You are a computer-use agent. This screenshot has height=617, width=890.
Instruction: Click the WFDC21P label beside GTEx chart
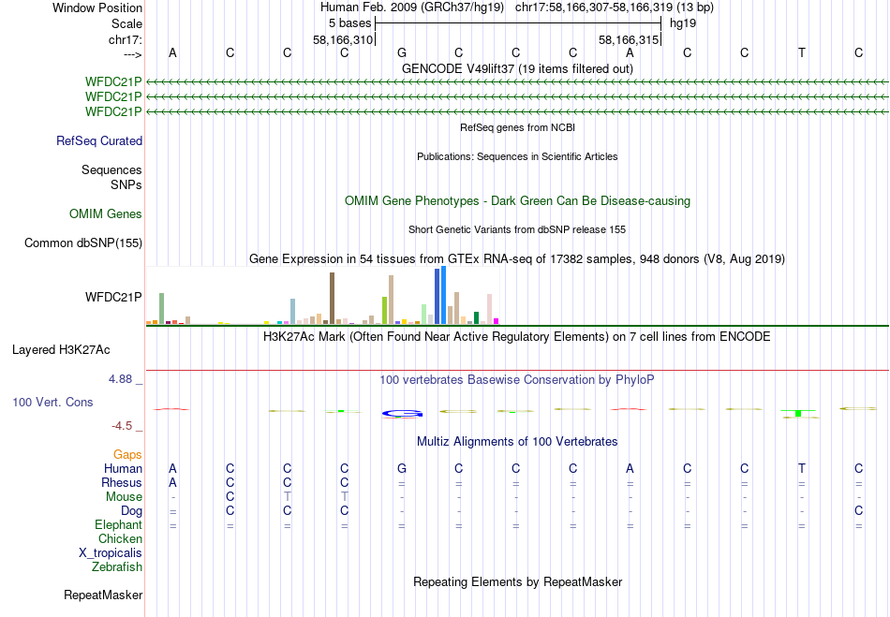coord(113,297)
